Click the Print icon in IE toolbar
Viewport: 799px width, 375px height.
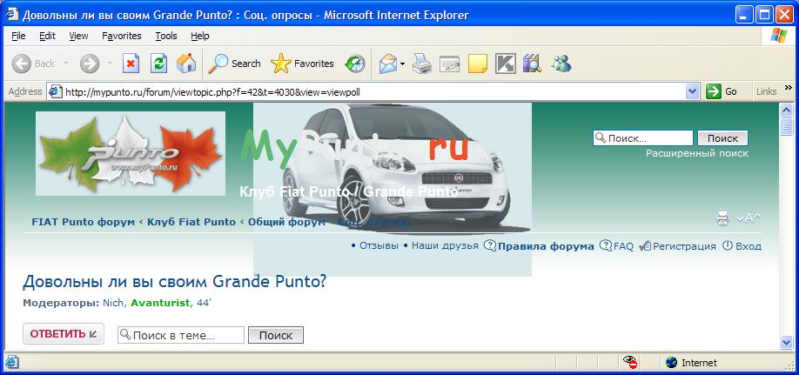coord(422,64)
